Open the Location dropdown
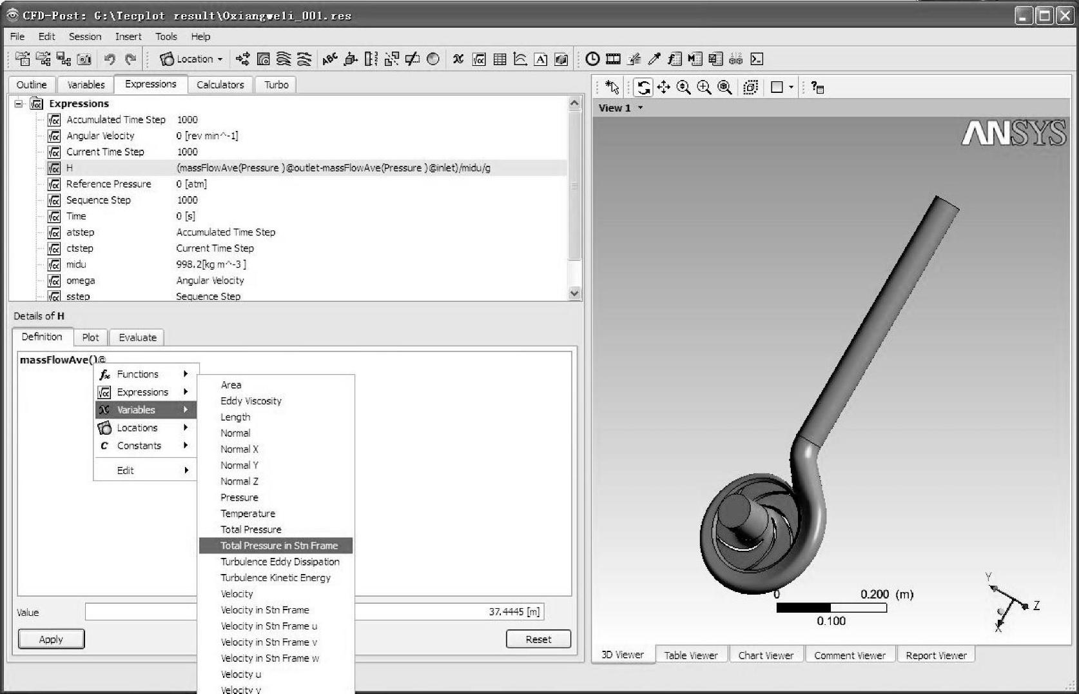Image resolution: width=1079 pixels, height=694 pixels. click(x=191, y=59)
